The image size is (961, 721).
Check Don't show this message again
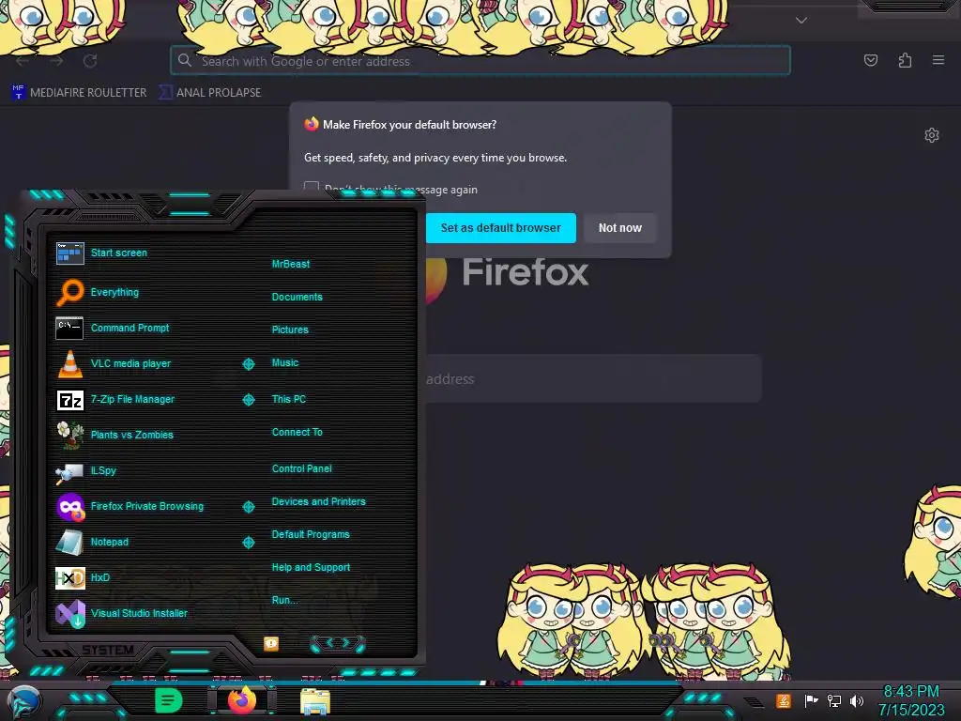[312, 188]
